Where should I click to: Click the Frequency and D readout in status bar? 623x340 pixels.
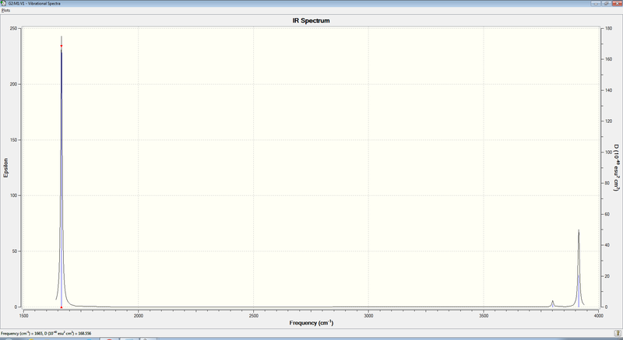46,334
